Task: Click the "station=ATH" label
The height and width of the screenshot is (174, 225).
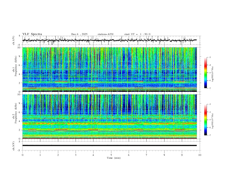Action: point(105,34)
